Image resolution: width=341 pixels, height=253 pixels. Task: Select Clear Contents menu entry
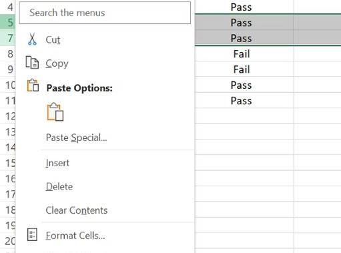(77, 210)
